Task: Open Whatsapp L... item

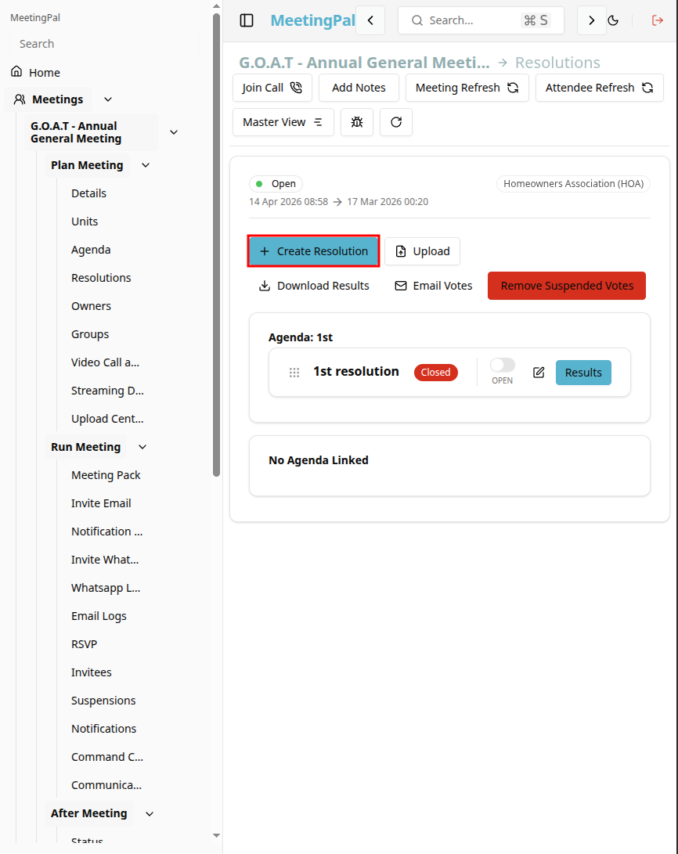Action: tap(106, 588)
